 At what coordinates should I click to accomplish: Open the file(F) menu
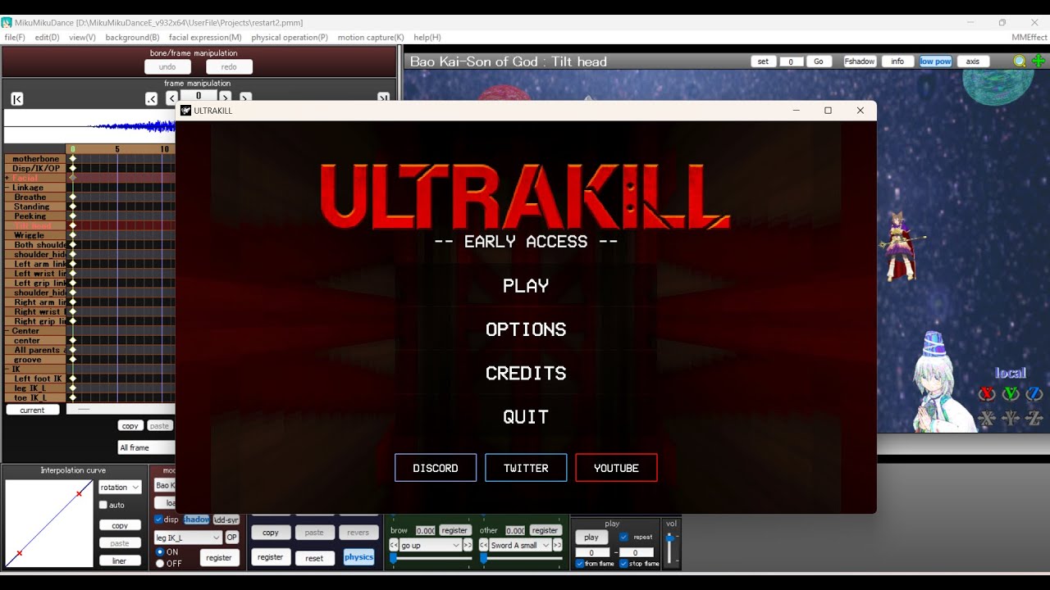click(15, 38)
